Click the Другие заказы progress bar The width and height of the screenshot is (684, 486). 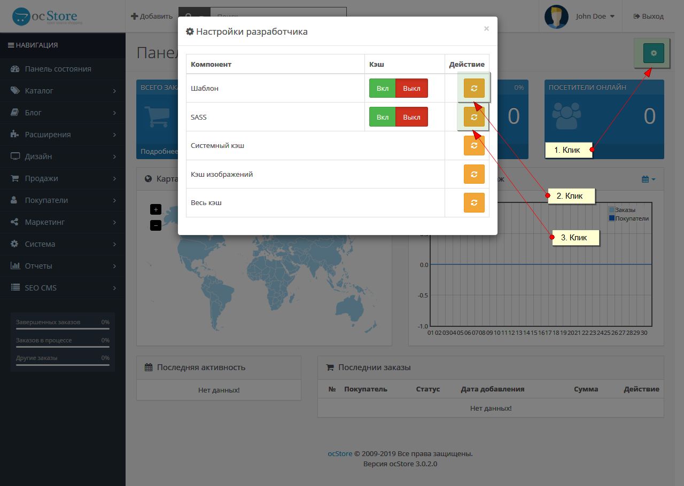point(63,365)
